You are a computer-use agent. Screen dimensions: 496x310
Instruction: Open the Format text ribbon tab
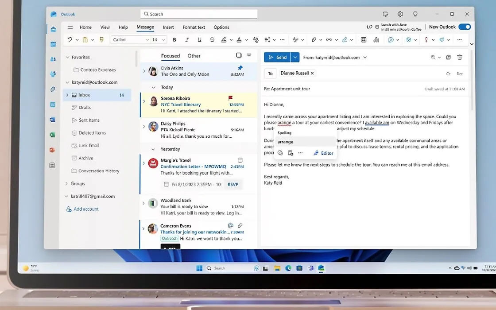194,27
